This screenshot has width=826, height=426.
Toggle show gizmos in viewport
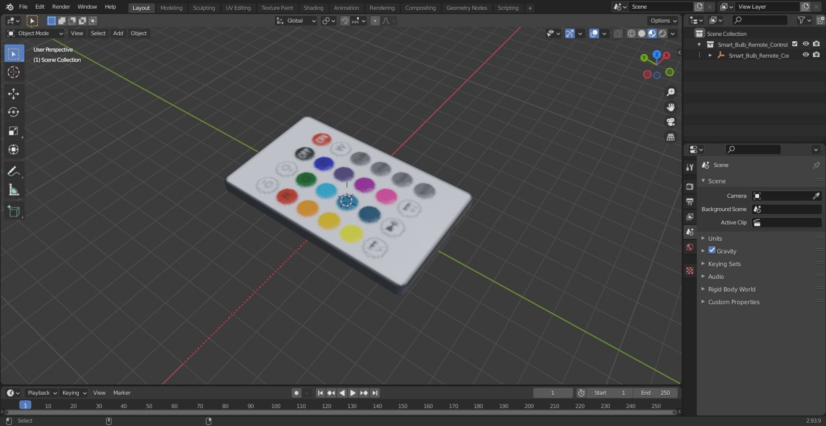point(570,34)
